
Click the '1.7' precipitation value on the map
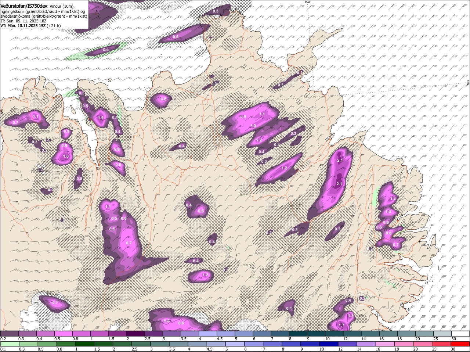point(341,326)
